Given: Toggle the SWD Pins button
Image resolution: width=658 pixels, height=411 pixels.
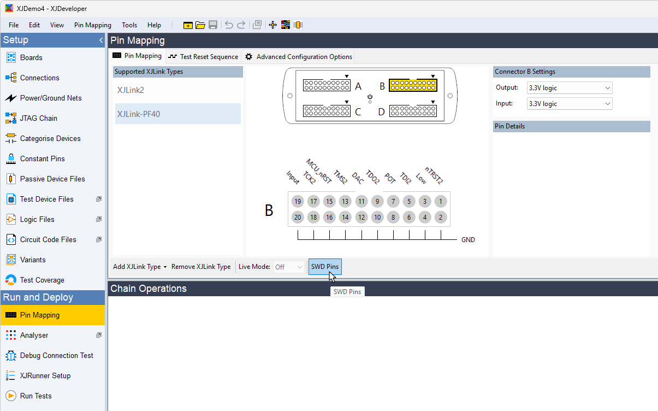Looking at the screenshot, I should point(325,267).
